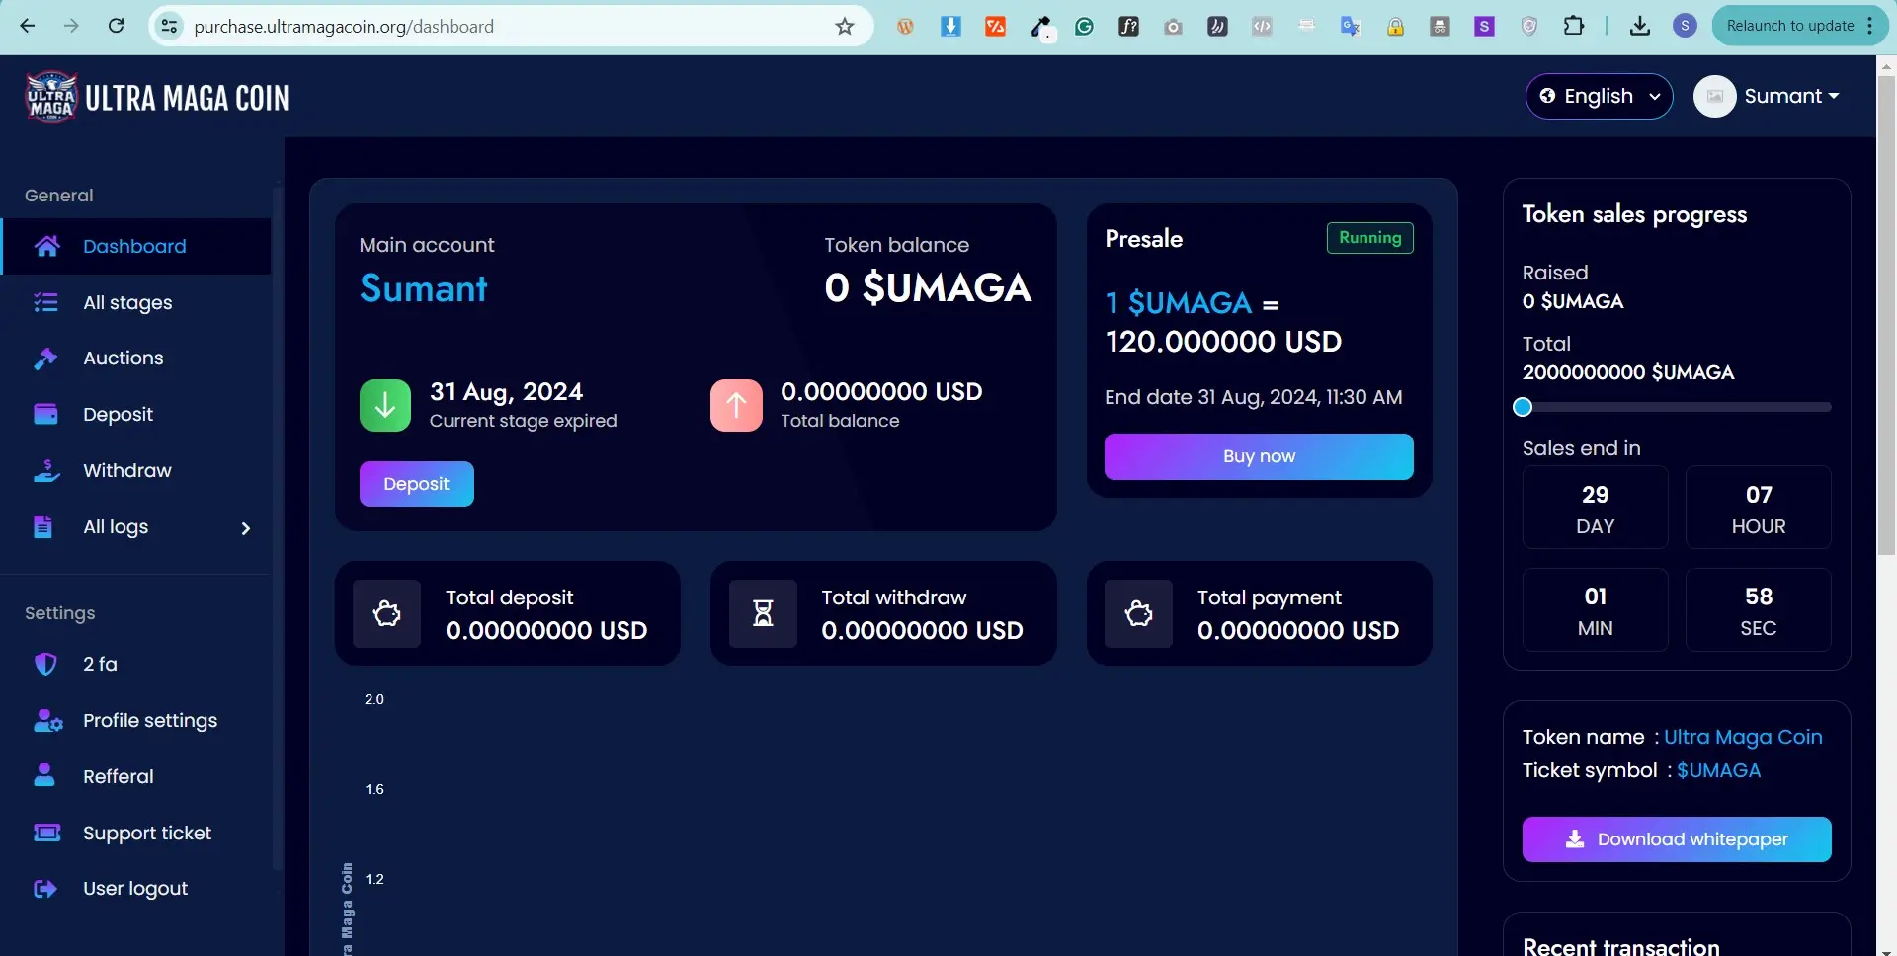Open the Auctions page from sidebar

click(x=124, y=358)
